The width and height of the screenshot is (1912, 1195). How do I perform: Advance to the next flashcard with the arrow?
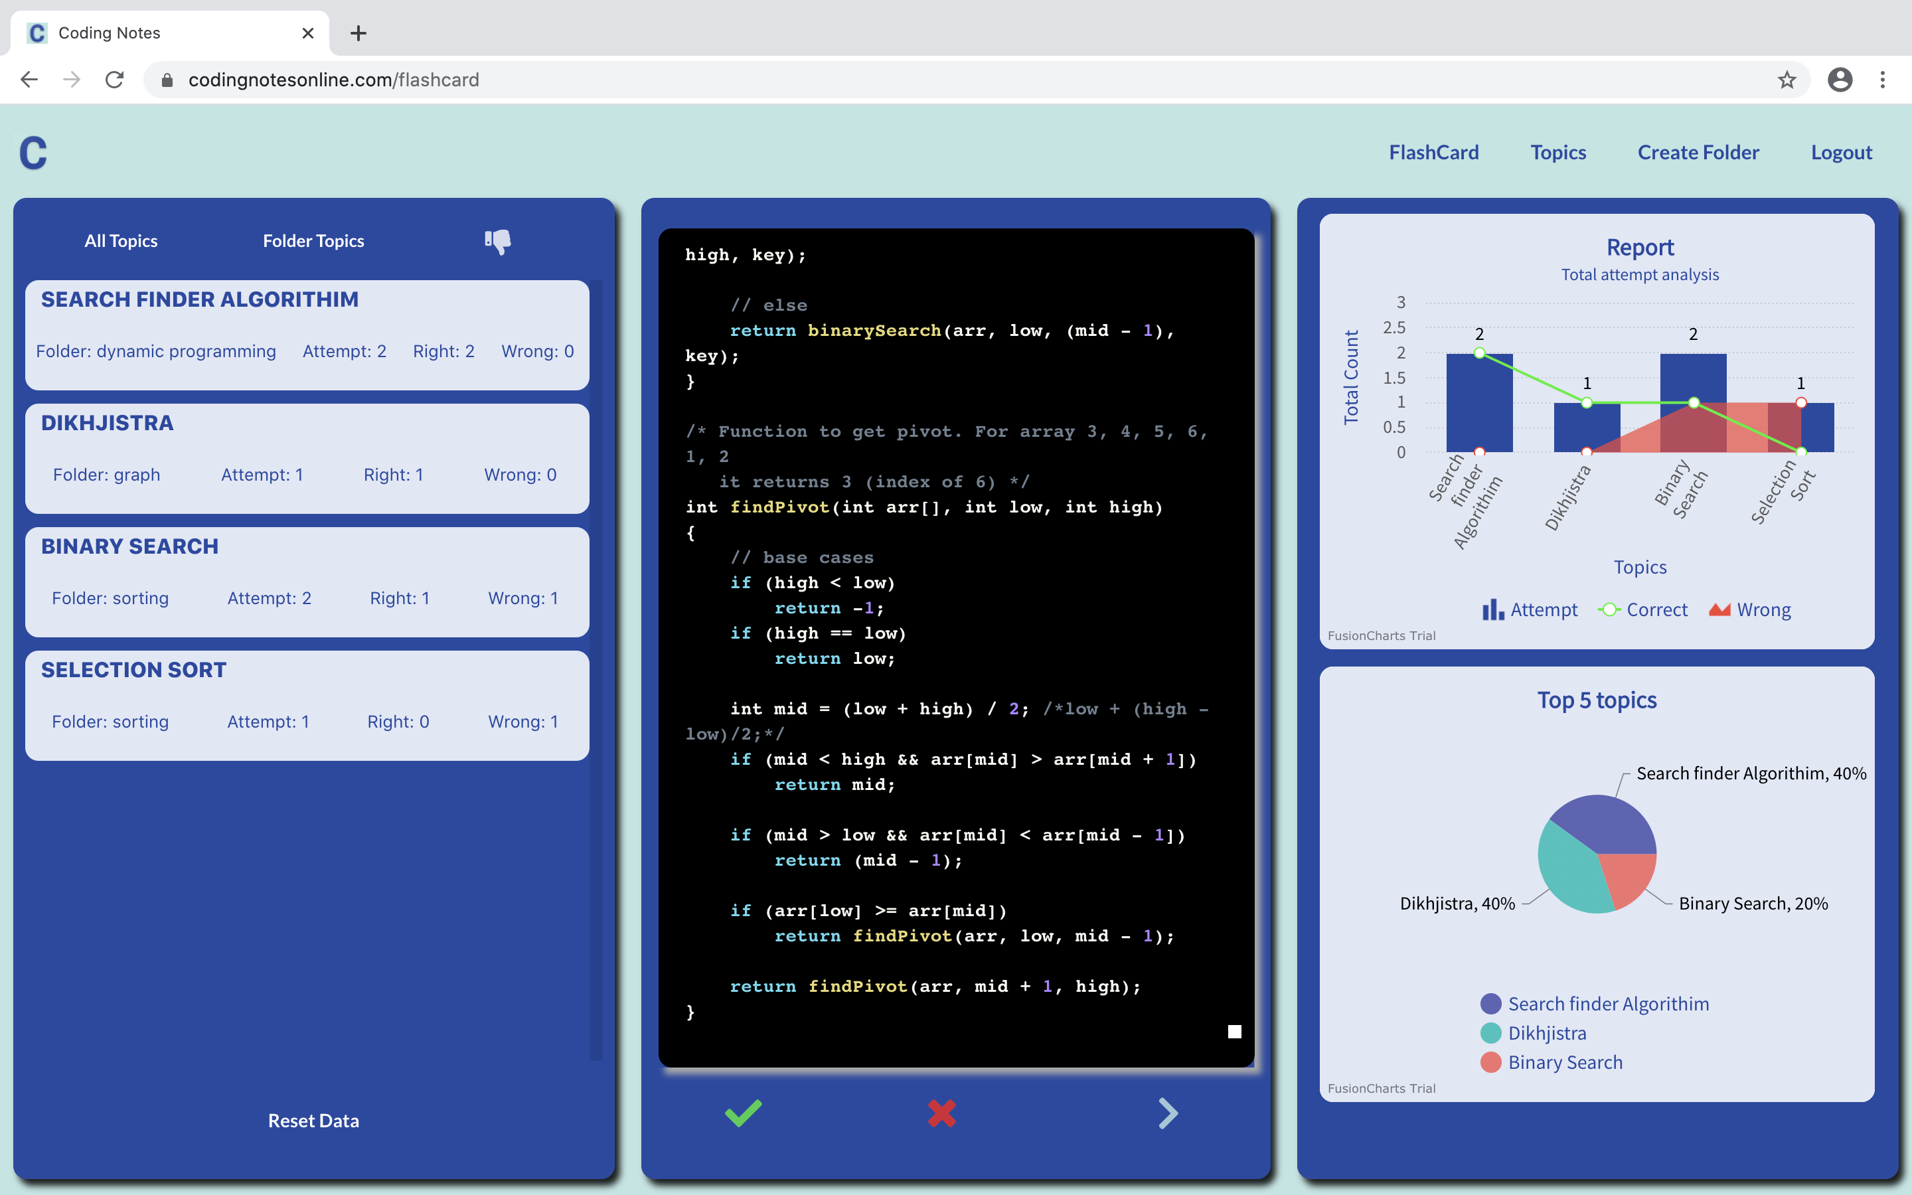pyautogui.click(x=1168, y=1113)
